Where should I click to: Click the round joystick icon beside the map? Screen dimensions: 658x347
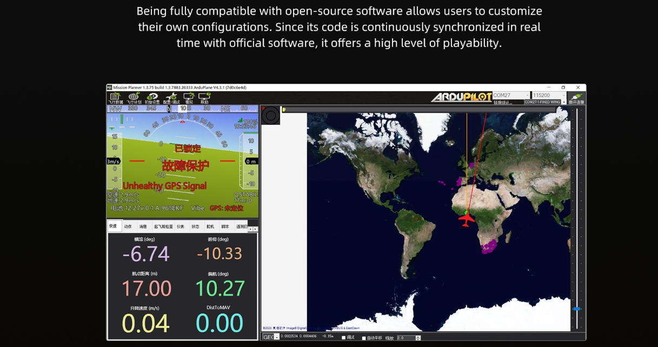coord(271,115)
